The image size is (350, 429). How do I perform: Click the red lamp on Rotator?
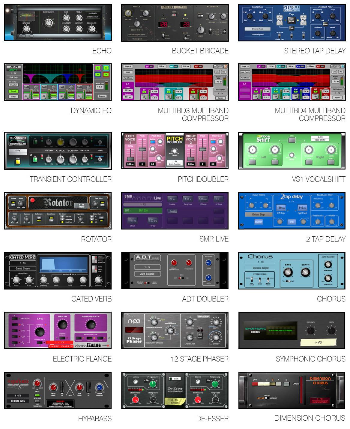click(x=32, y=200)
